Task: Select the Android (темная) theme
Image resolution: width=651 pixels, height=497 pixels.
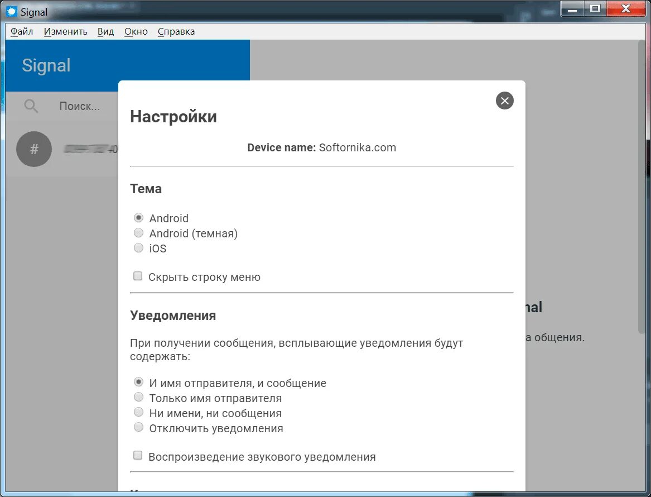Action: (139, 233)
